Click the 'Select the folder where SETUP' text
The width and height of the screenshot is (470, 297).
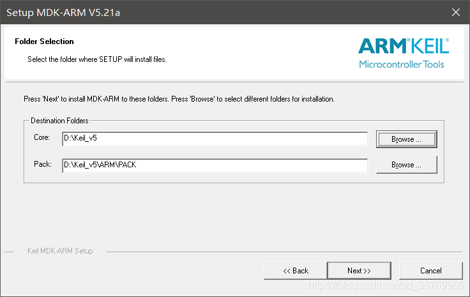tap(97, 59)
